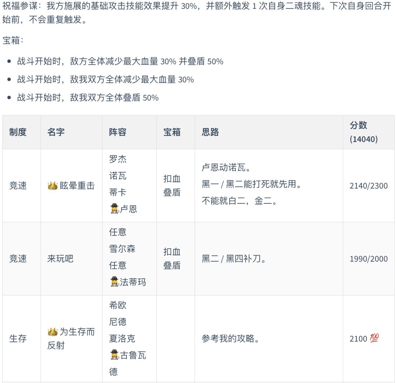
Task: Click the lineup entry 希欧
Action: click(118, 305)
